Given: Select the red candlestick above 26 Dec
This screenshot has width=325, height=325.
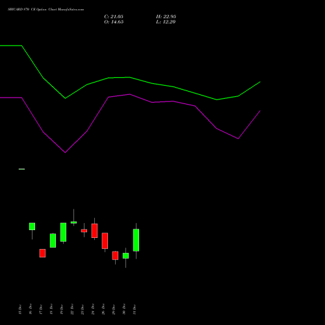Looking at the screenshot, I should click(x=105, y=240).
